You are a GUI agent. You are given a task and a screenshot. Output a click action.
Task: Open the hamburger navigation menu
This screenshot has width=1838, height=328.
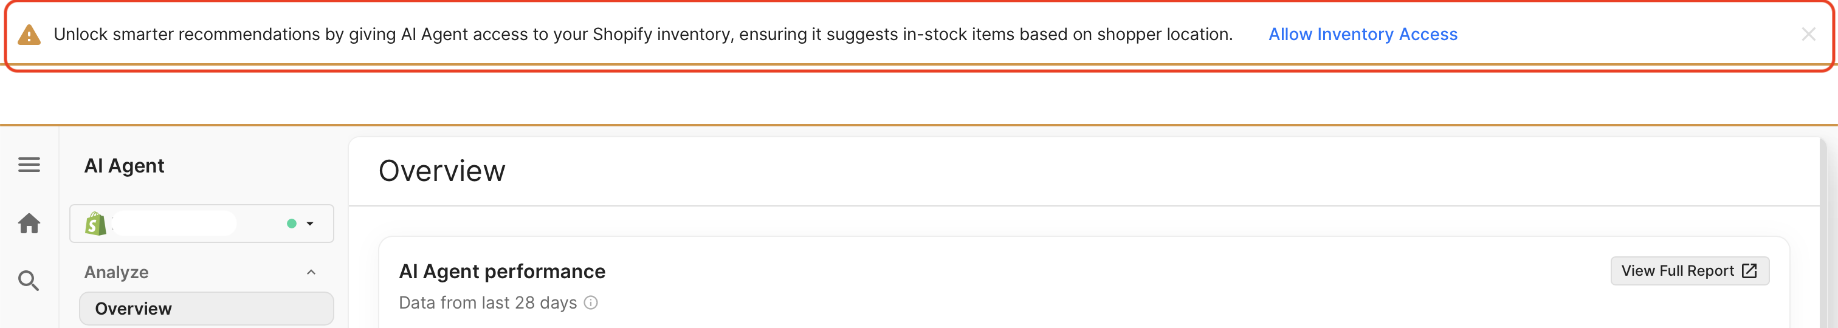pyautogui.click(x=29, y=165)
